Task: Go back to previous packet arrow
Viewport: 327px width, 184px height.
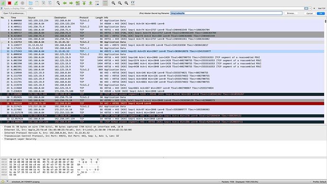Action: click(x=64, y=3)
